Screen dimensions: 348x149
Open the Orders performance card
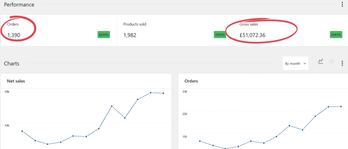tap(58, 30)
